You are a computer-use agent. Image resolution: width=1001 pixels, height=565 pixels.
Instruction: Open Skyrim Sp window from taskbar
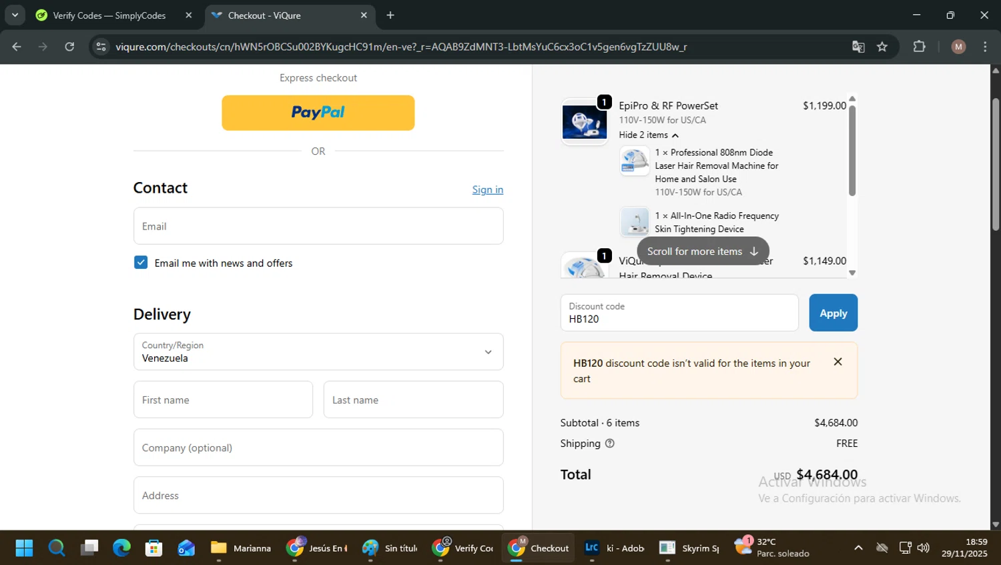click(x=689, y=548)
